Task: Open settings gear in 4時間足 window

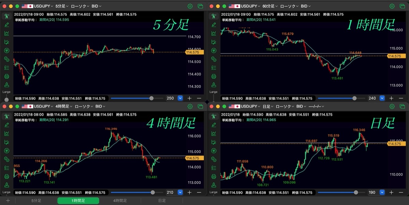Action: click(x=190, y=106)
